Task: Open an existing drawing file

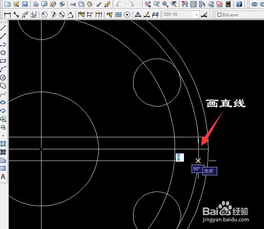Action: tap(16, 4)
